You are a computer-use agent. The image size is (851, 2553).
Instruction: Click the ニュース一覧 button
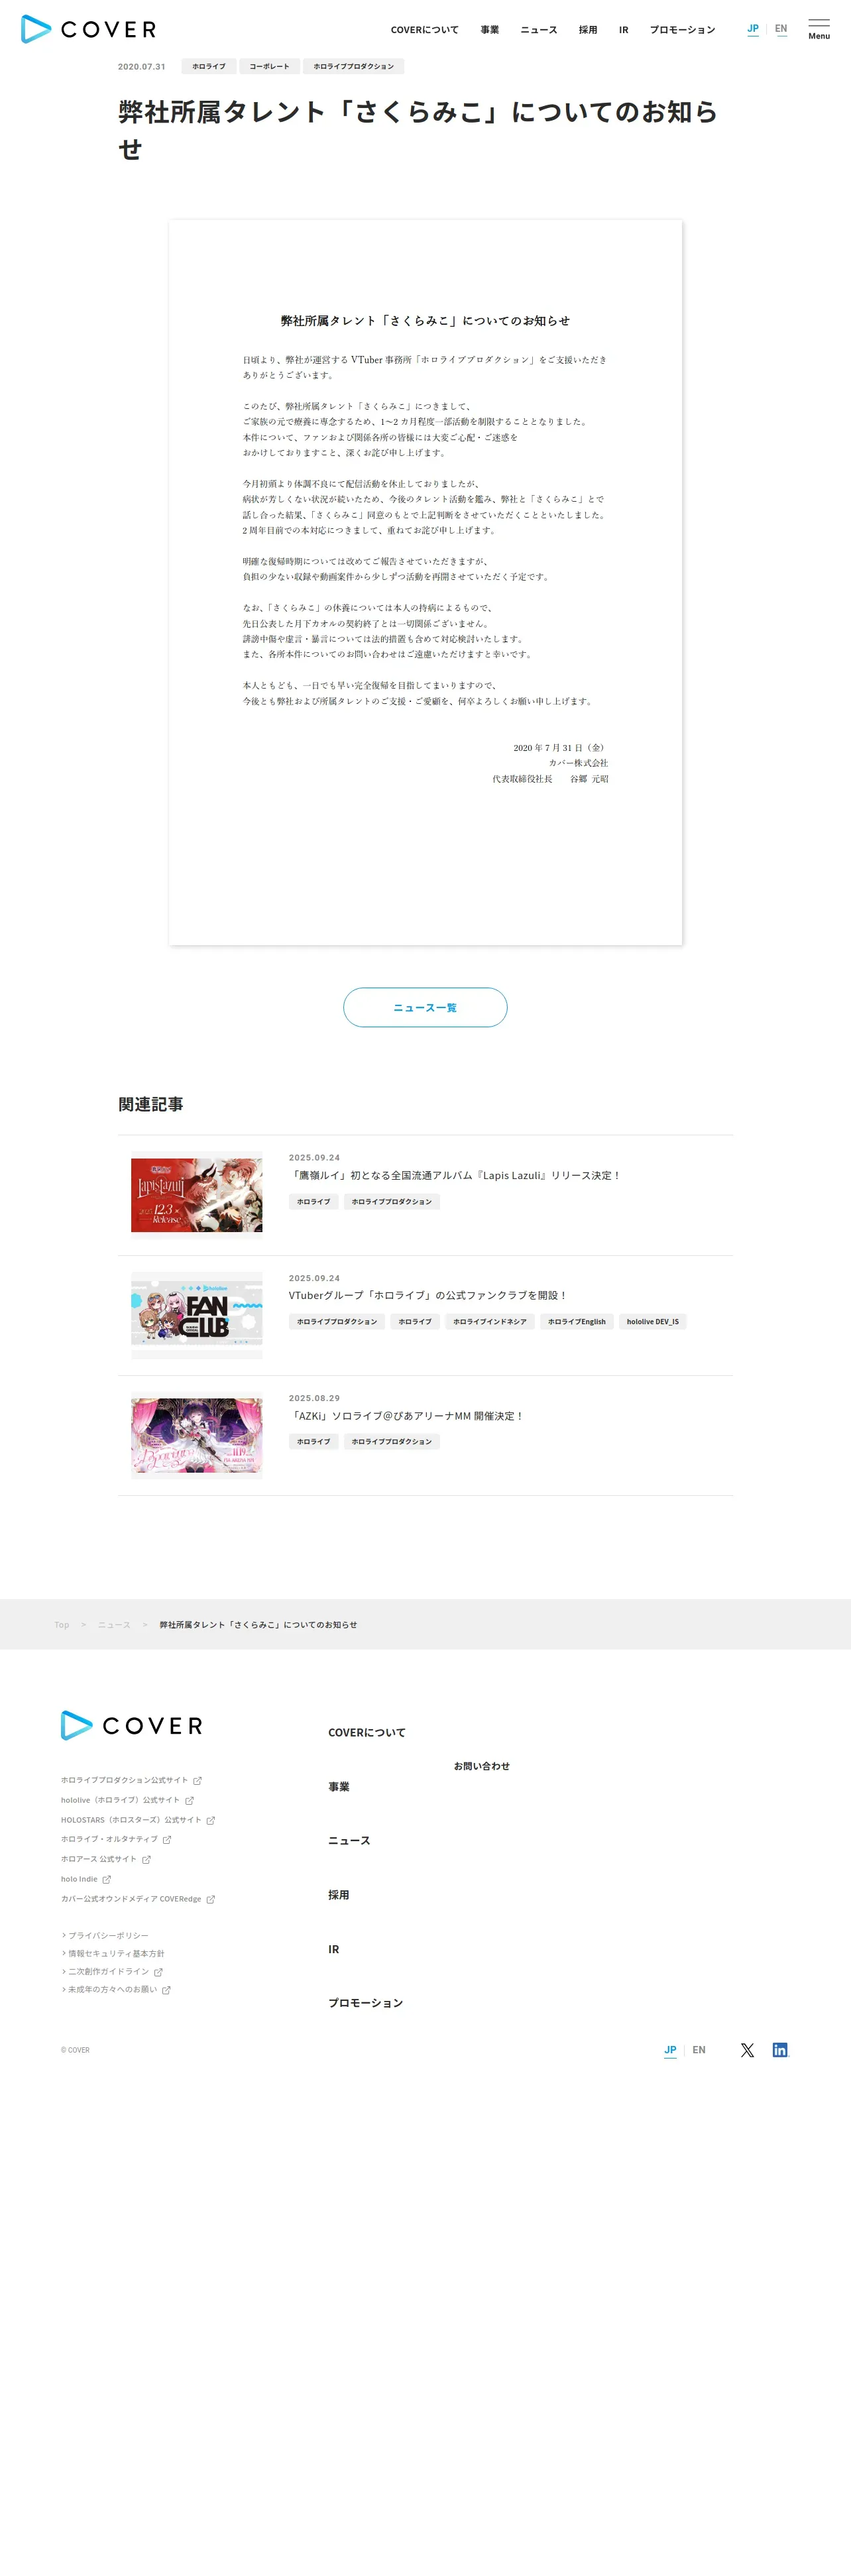pos(425,1007)
